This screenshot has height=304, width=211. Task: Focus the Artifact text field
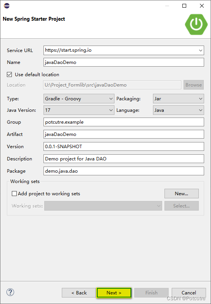124,134
